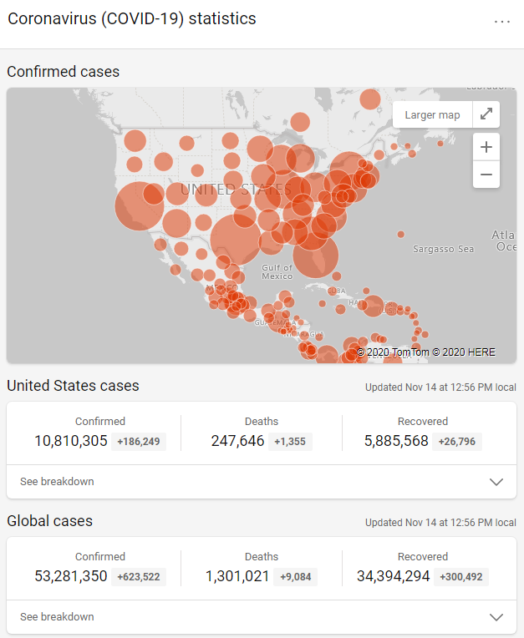Image resolution: width=524 pixels, height=638 pixels.
Task: Expand the United States cases breakdown chevron
Action: [x=496, y=482]
